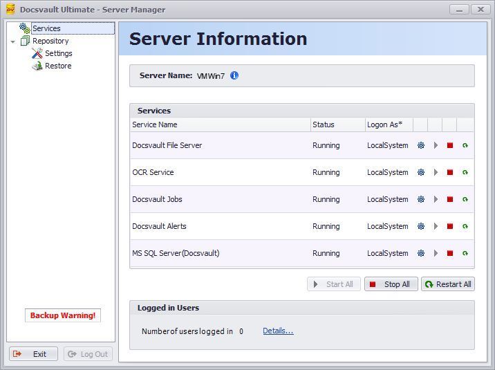Close the Server Manager window
This screenshot has height=370, width=495.
pos(480,10)
